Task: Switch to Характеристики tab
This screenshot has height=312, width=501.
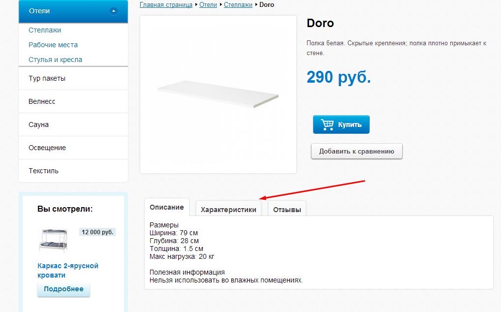Action: click(x=228, y=210)
